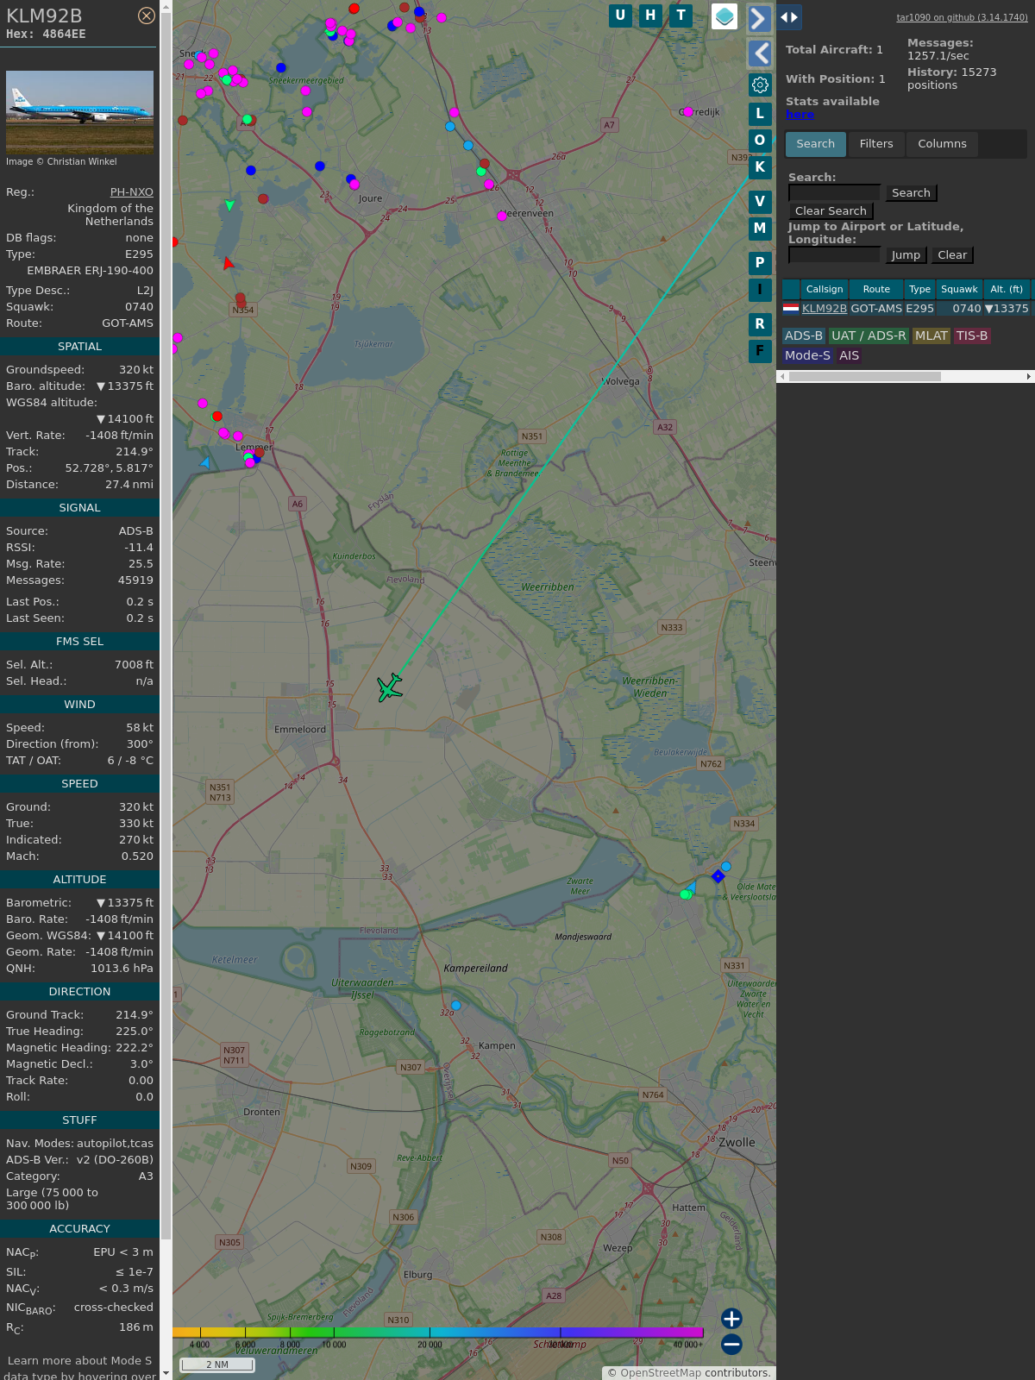Toggle the I map button

tap(760, 290)
